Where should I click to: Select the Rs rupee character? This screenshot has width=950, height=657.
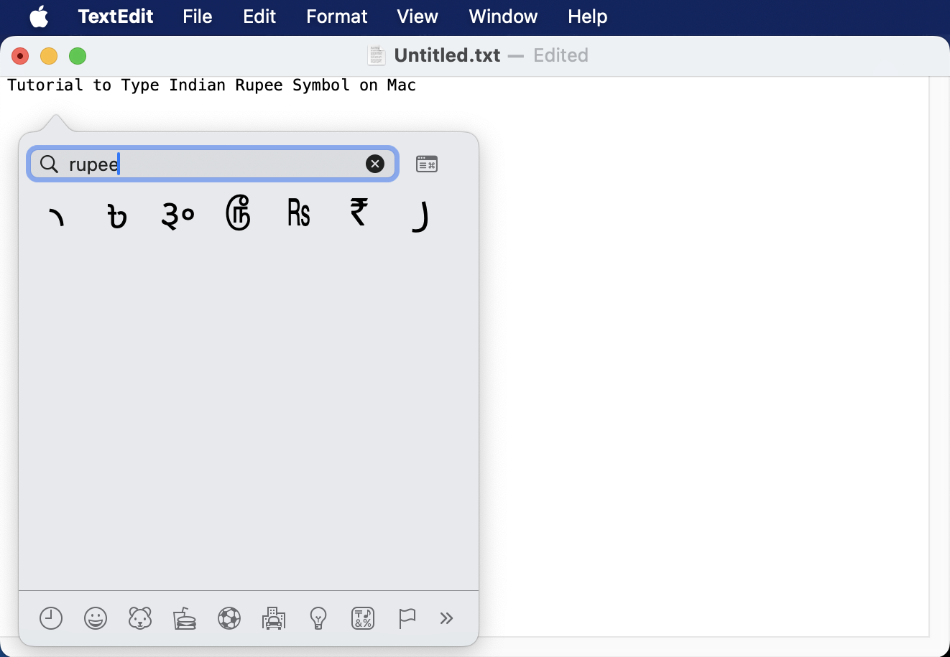[x=298, y=213]
